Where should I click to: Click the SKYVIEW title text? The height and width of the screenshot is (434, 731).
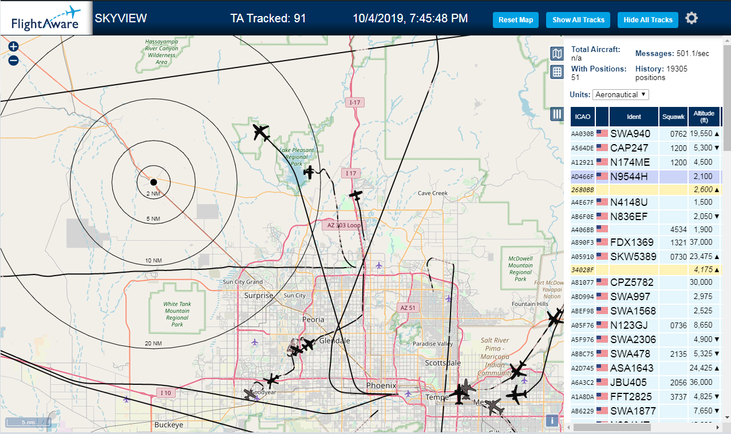pos(121,18)
